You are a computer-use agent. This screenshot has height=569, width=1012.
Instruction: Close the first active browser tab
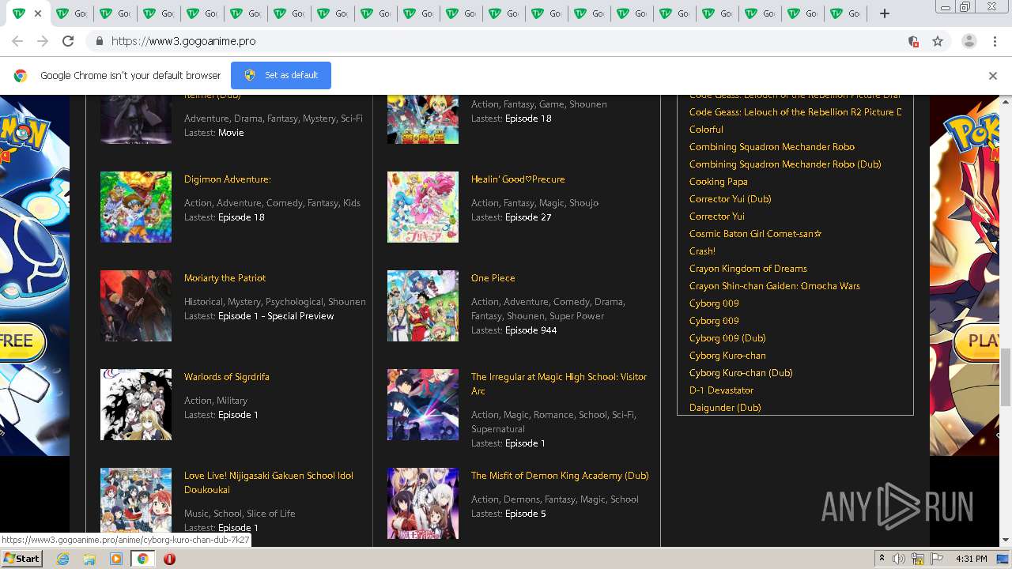[37, 13]
